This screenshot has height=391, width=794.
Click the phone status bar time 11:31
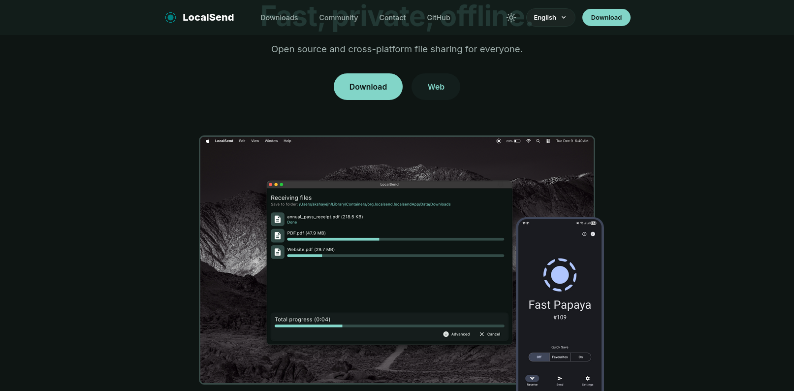526,223
